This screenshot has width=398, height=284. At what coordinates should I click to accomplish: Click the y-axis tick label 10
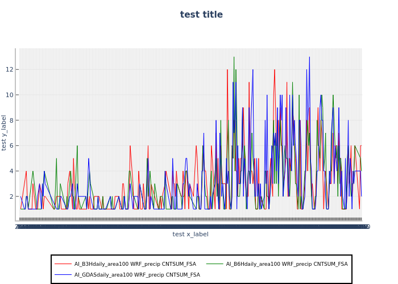(x=10, y=95)
